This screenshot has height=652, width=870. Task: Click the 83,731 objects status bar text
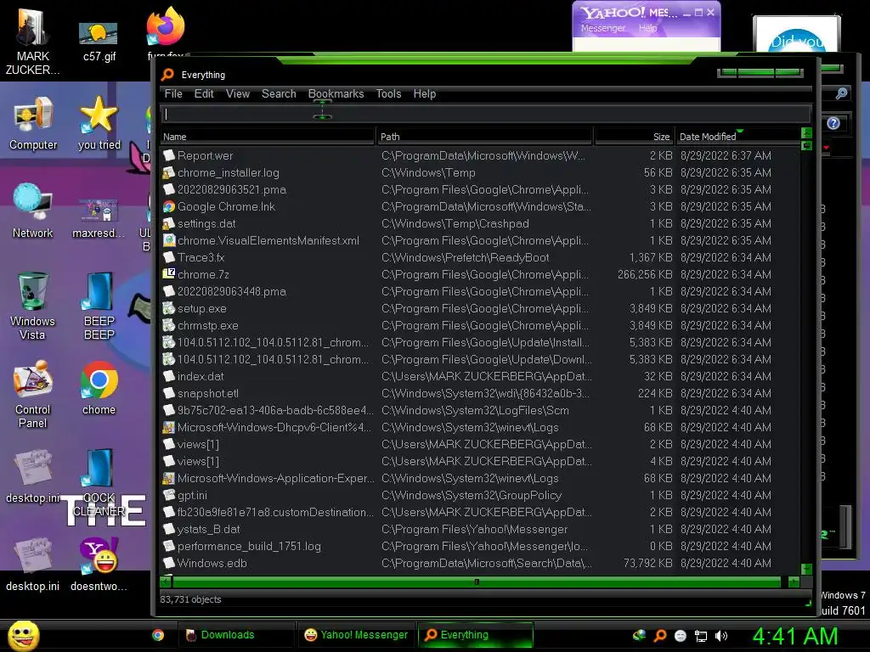coord(190,599)
